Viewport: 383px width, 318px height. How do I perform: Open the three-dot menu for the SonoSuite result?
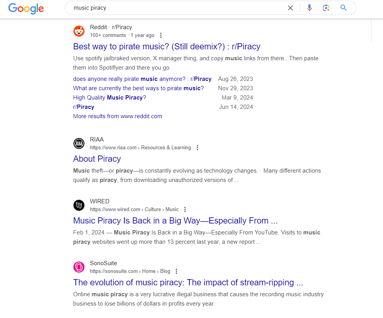coord(177,271)
